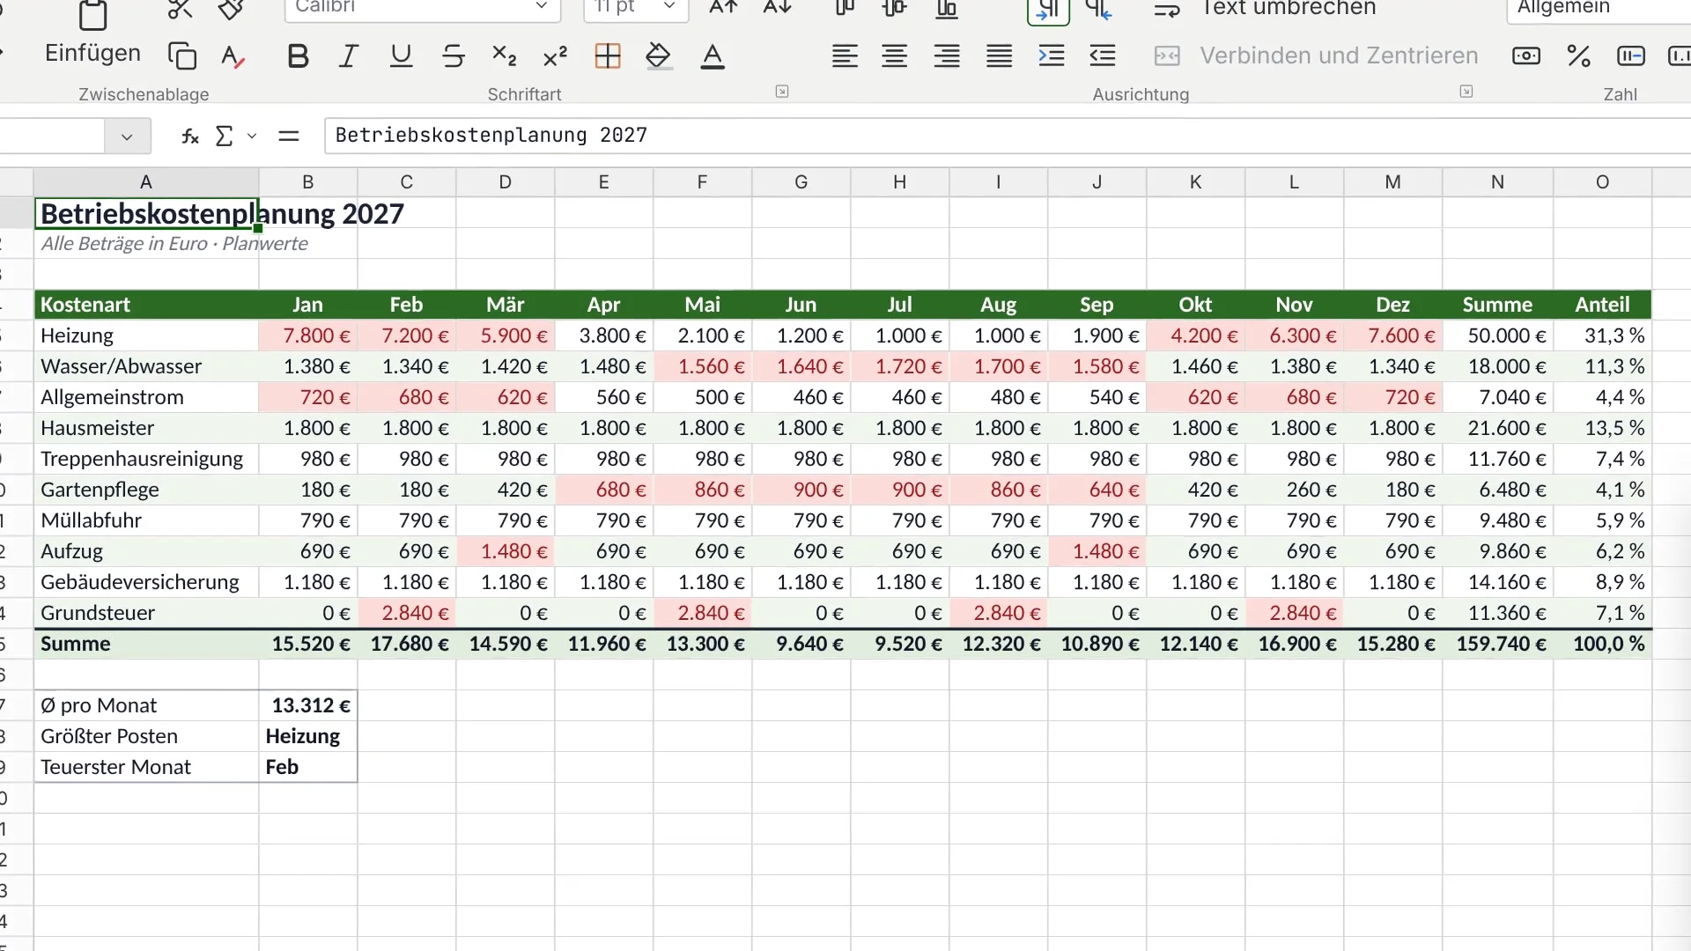This screenshot has width=1691, height=951.
Task: Increase font size with A-up icon
Action: point(723,8)
